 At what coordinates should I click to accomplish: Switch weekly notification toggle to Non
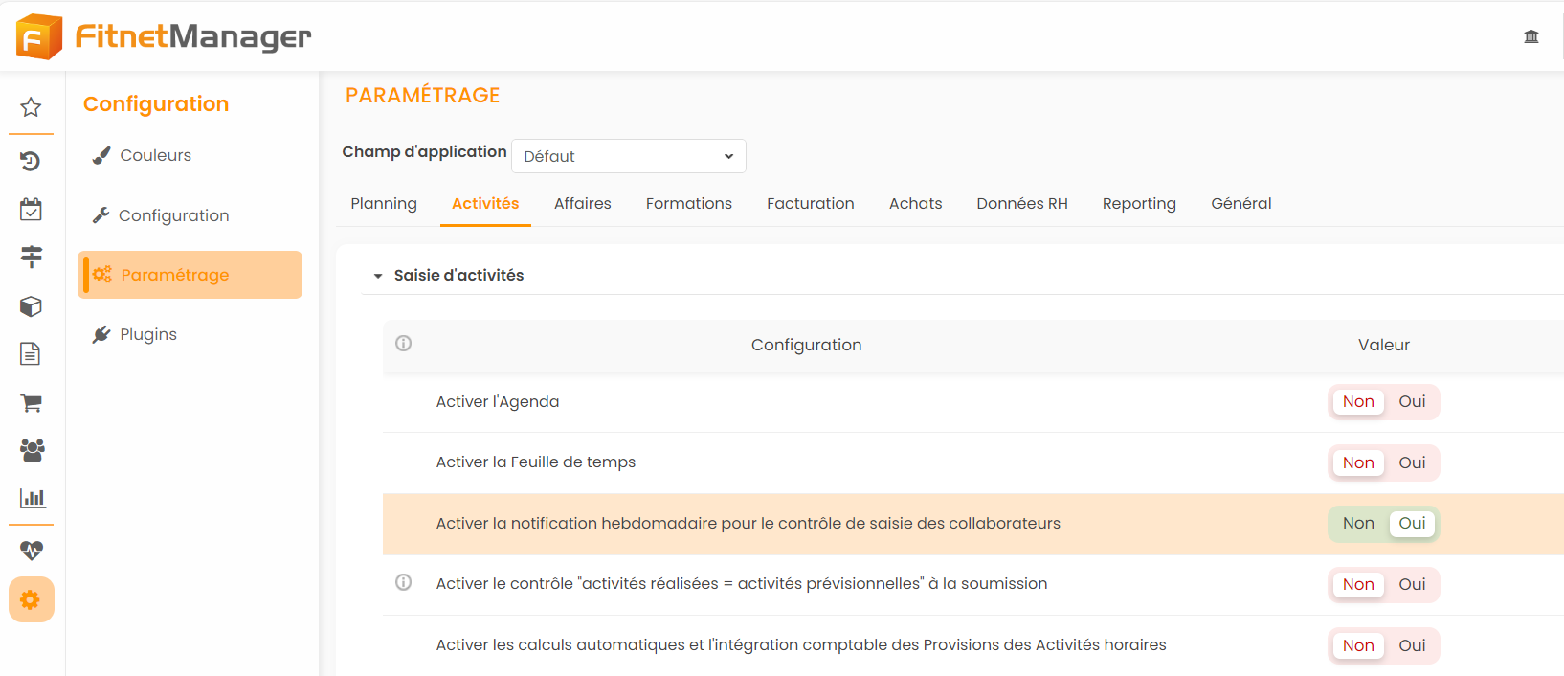pyautogui.click(x=1357, y=524)
